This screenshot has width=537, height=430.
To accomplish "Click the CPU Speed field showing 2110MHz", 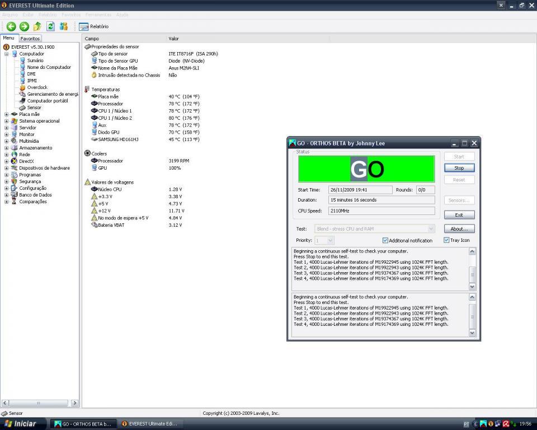I will pyautogui.click(x=381, y=211).
